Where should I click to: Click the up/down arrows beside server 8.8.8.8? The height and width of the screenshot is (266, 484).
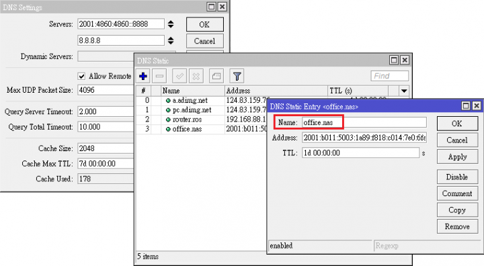[x=171, y=40]
